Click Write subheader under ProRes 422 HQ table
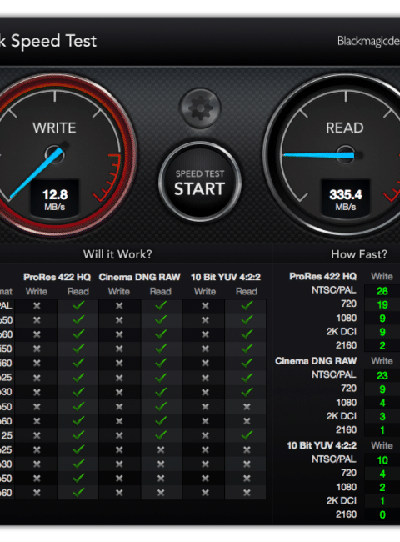The width and height of the screenshot is (400, 542). pos(37,291)
